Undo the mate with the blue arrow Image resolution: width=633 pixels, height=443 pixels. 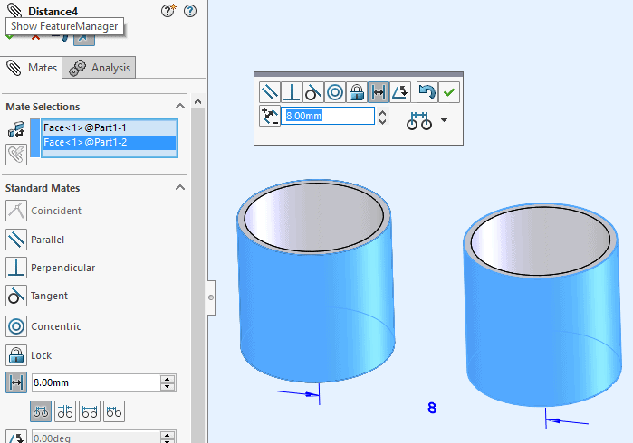coord(427,91)
